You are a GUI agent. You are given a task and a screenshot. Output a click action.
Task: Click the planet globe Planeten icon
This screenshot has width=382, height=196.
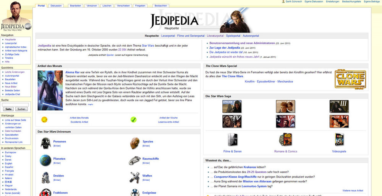[45, 160]
